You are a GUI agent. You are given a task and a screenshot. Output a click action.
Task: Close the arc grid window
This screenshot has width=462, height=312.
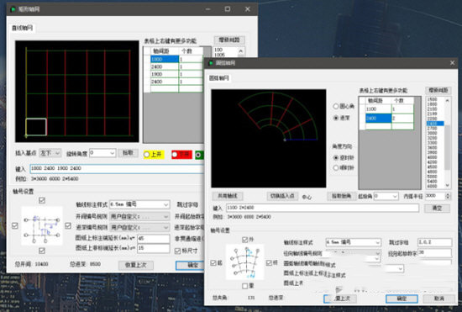[x=452, y=63]
